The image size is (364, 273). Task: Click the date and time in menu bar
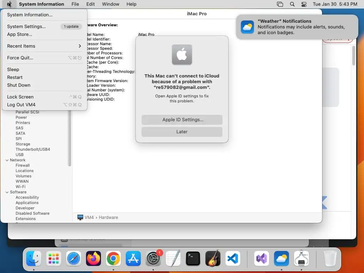coord(335,4)
